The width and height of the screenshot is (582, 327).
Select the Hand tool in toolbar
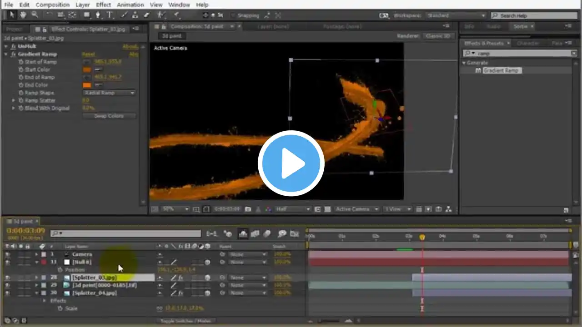click(x=23, y=15)
